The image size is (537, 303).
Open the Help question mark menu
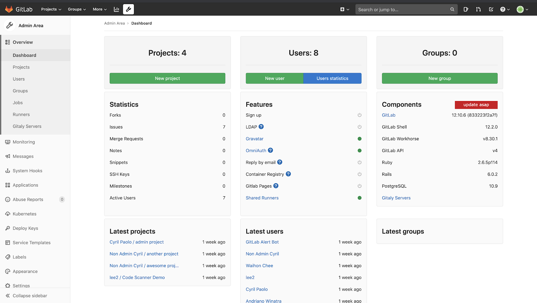pos(505,9)
